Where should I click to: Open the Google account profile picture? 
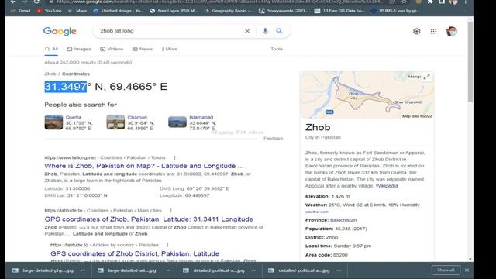coord(451,31)
